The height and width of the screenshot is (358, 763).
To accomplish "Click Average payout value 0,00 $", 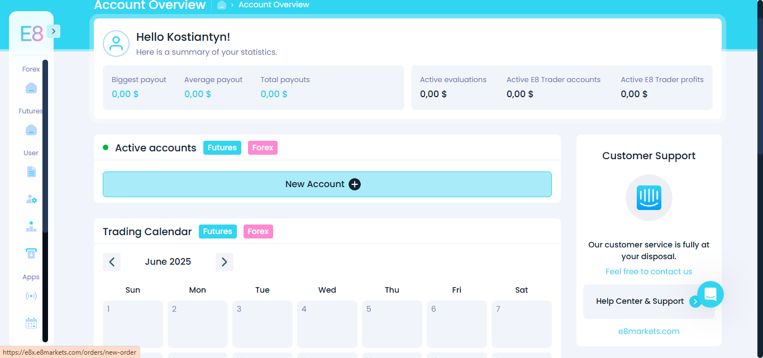I will point(198,94).
